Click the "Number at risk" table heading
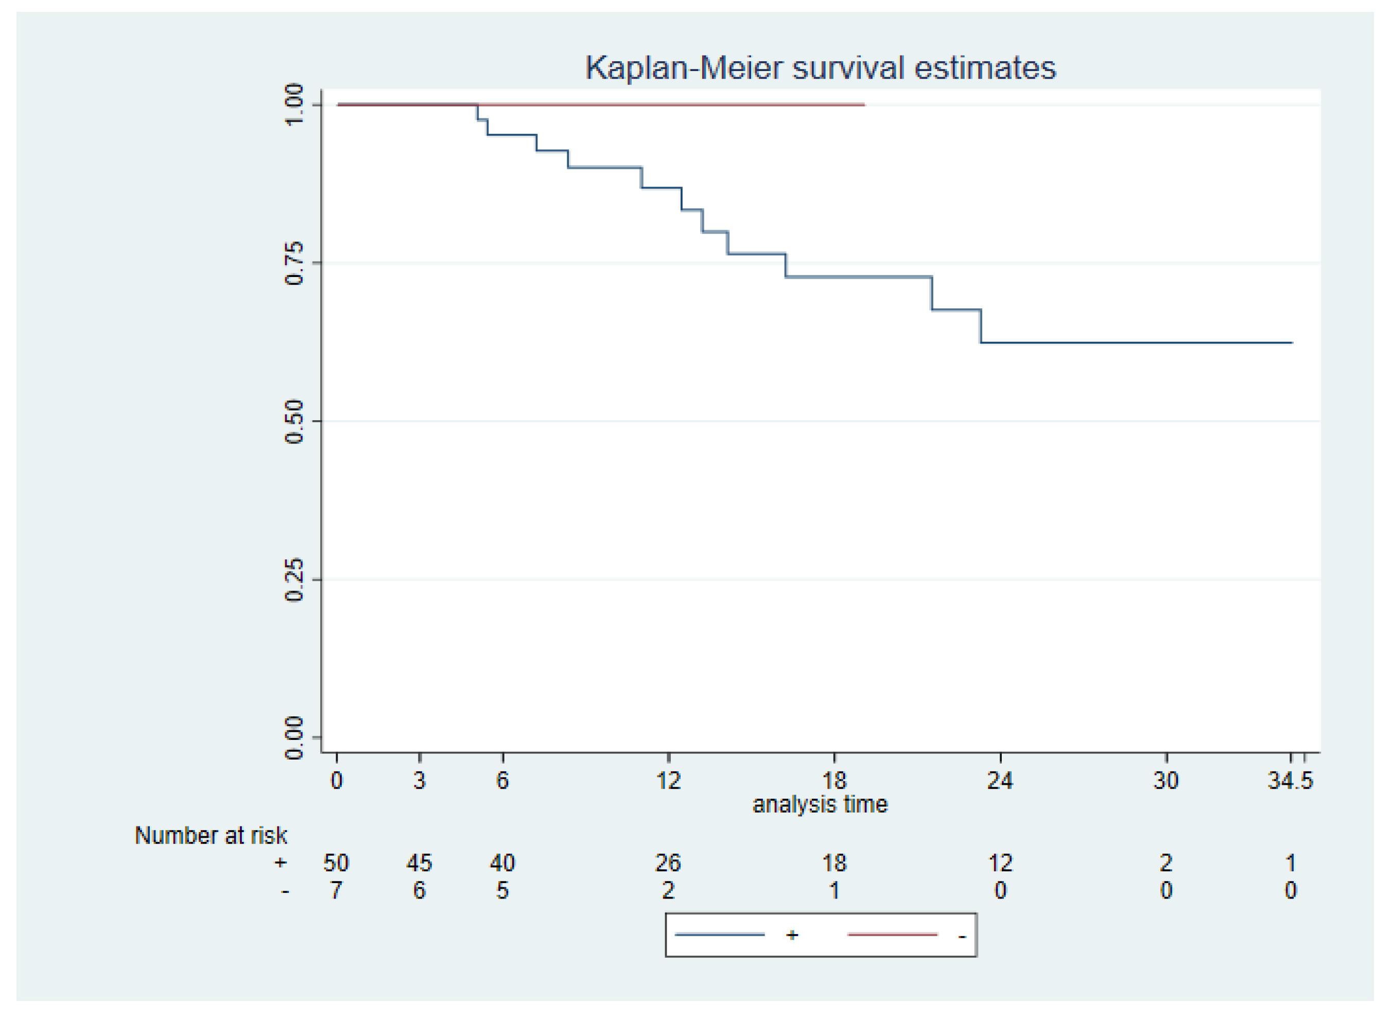 (x=211, y=836)
